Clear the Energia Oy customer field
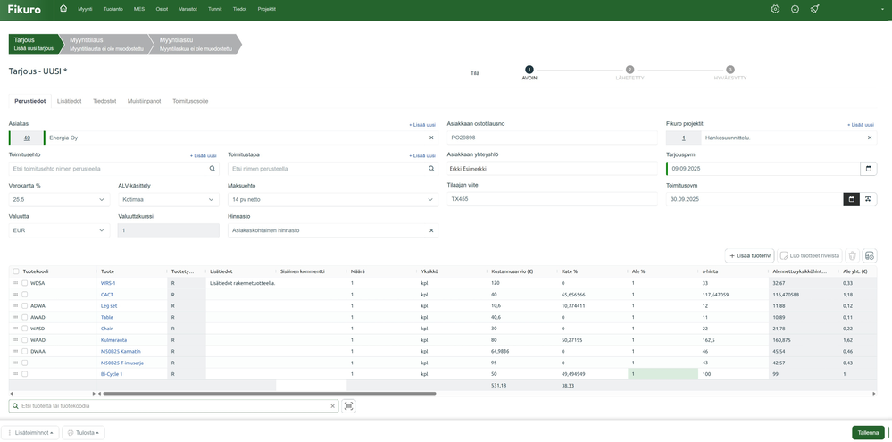 click(431, 138)
